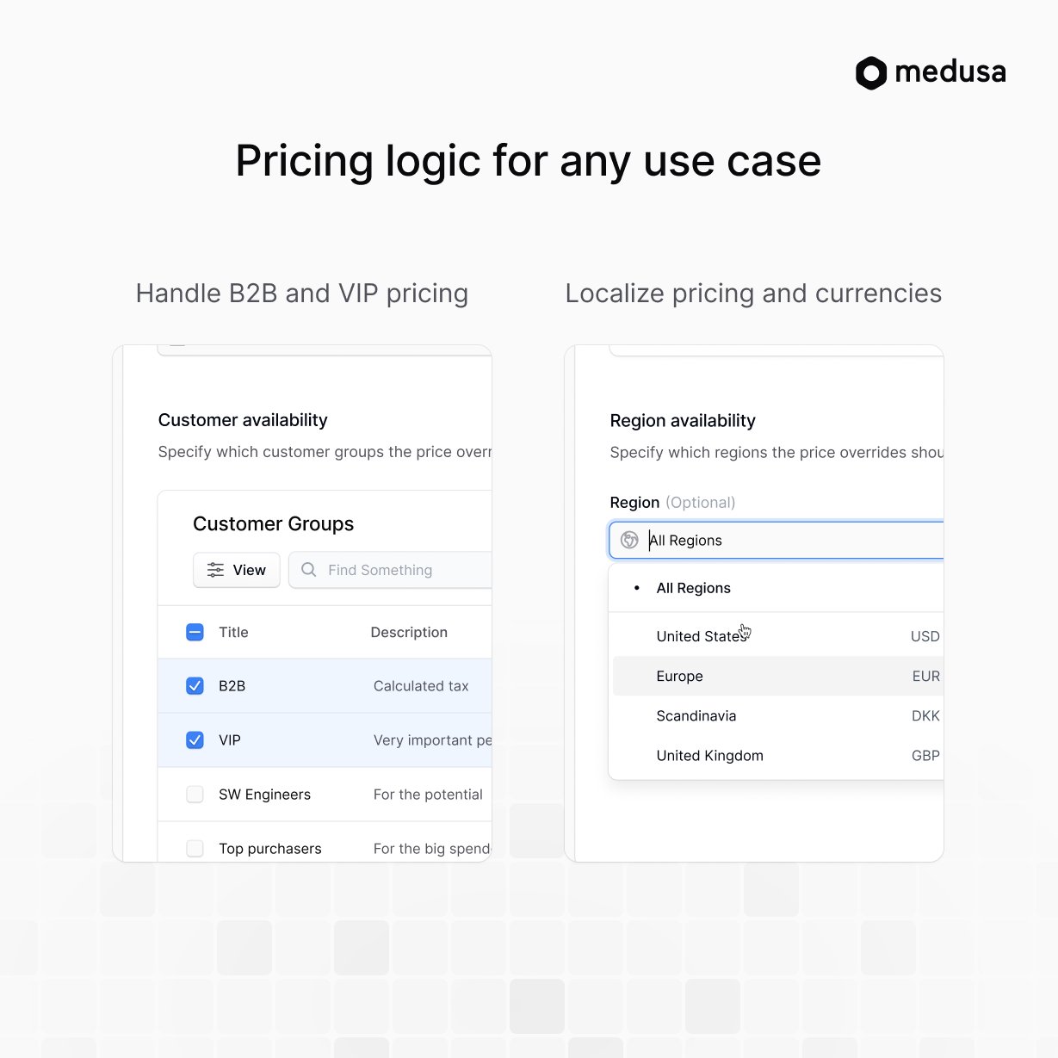Uncheck the VIP customer group checkbox
Viewport: 1058px width, 1058px height.
195,740
